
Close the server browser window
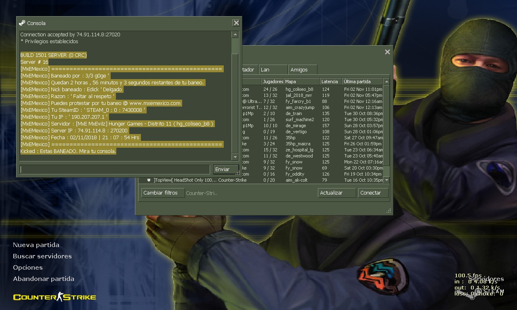tap(387, 52)
